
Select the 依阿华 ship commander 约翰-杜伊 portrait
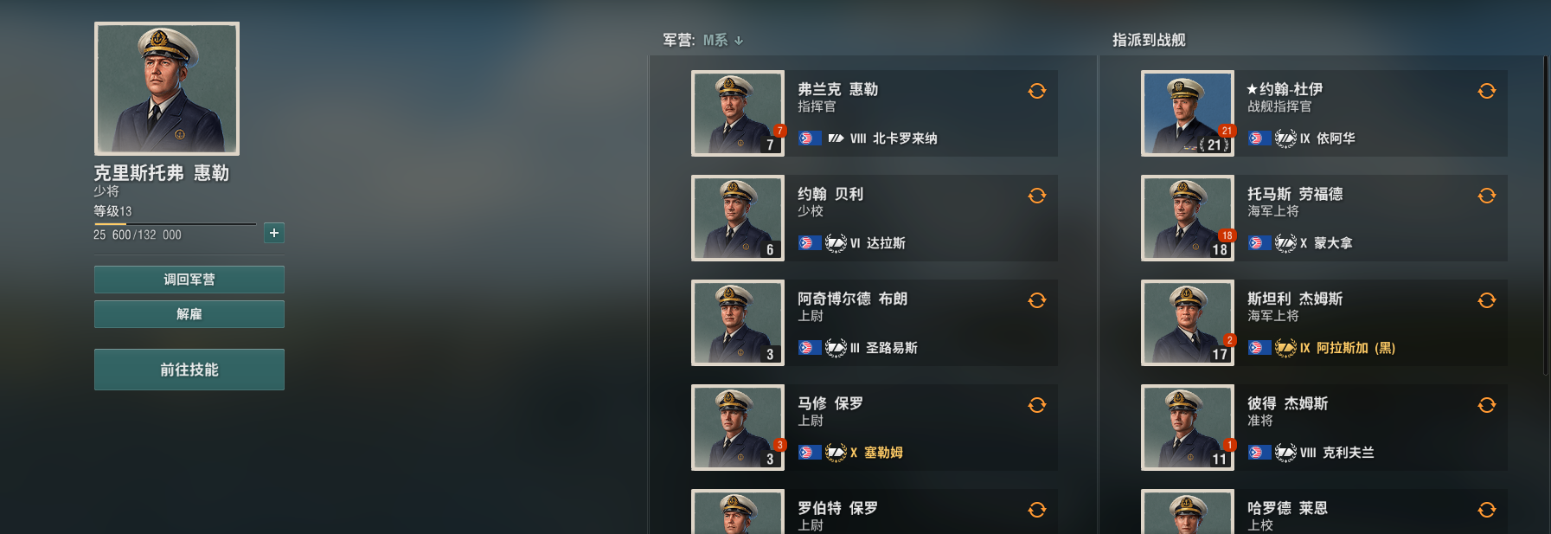1188,113
